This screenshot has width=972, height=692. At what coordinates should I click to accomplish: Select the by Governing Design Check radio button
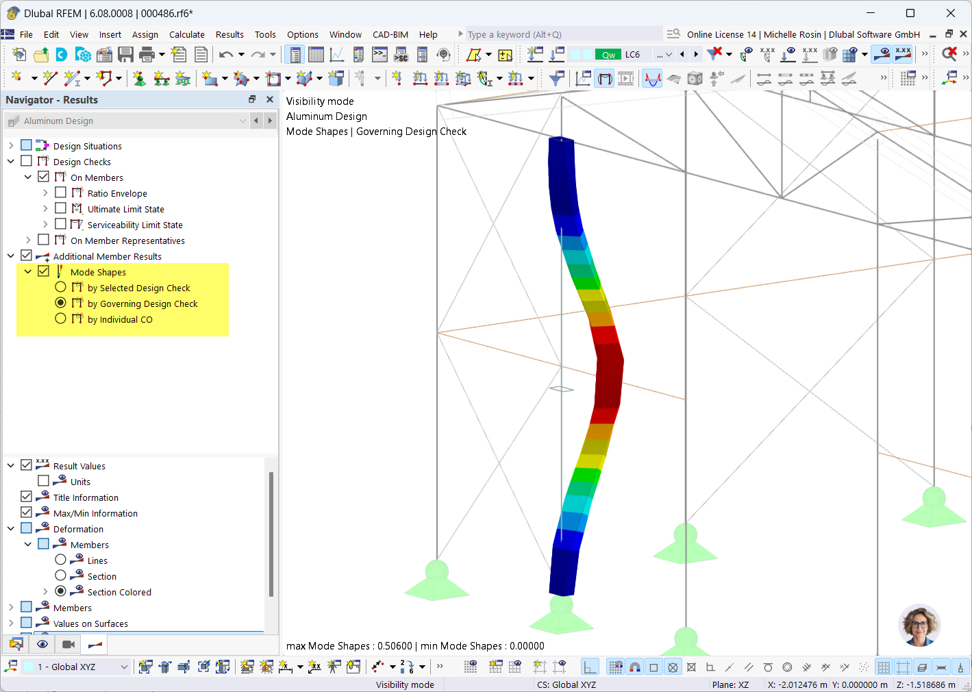[x=60, y=303]
